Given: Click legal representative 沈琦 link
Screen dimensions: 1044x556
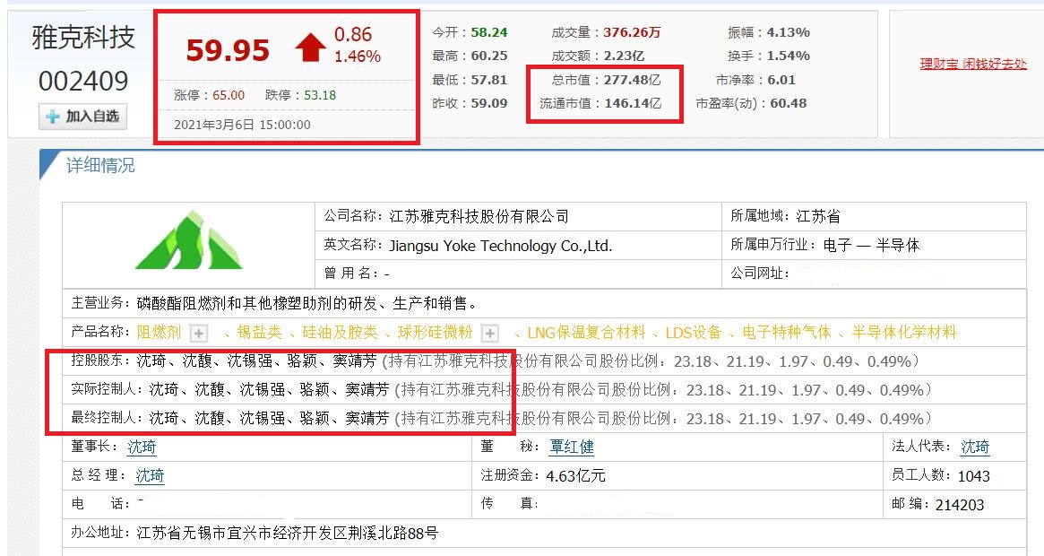Looking at the screenshot, I should [x=973, y=447].
